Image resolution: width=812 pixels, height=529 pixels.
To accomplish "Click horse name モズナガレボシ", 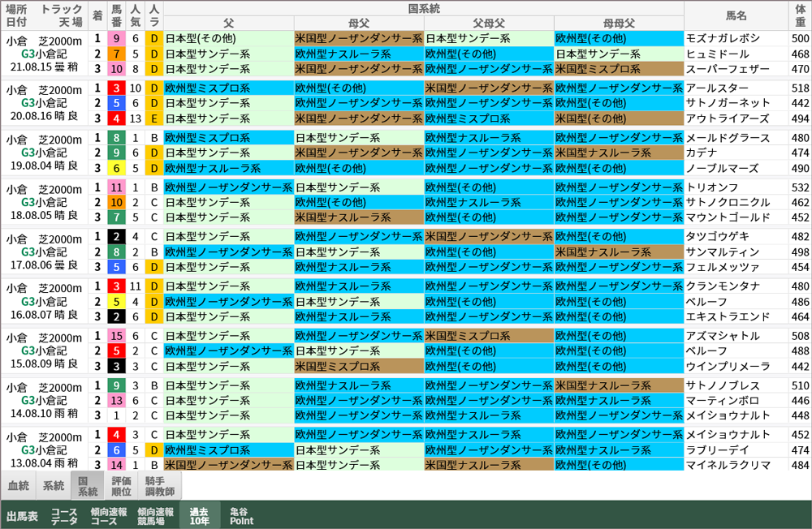I will pyautogui.click(x=723, y=38).
